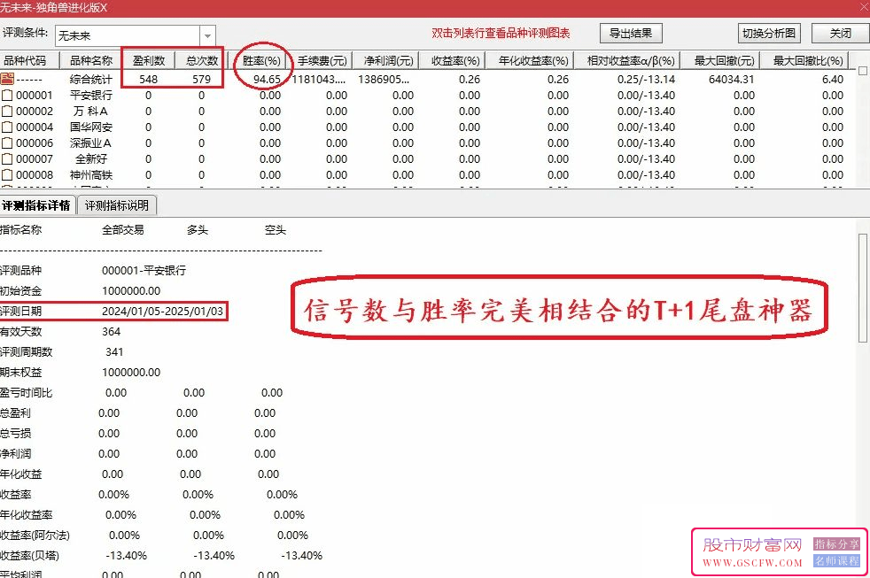The width and height of the screenshot is (870, 578).
Task: Select the 评测指标详情 tab
Action: click(x=36, y=205)
